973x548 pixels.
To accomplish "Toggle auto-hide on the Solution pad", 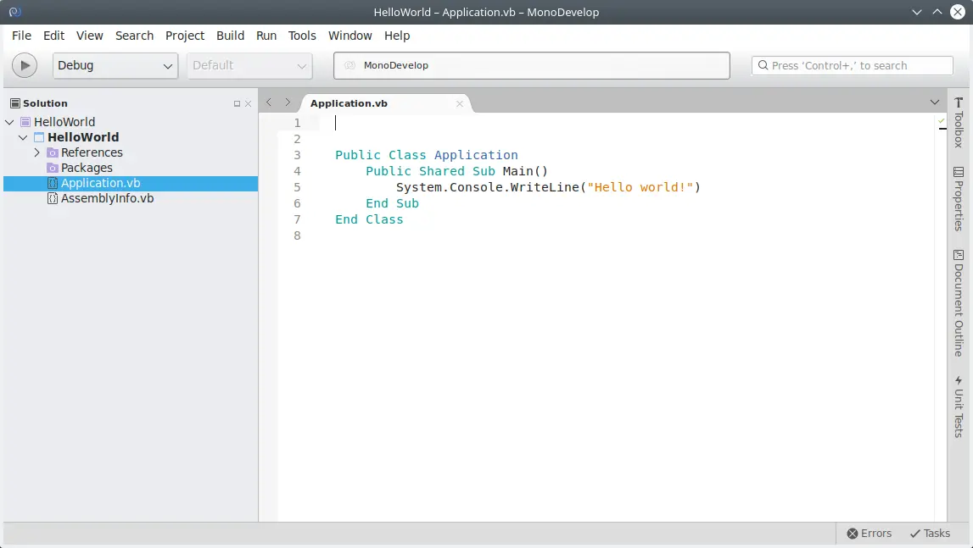I will point(238,102).
